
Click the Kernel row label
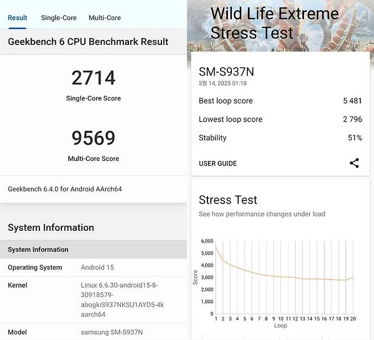click(18, 285)
